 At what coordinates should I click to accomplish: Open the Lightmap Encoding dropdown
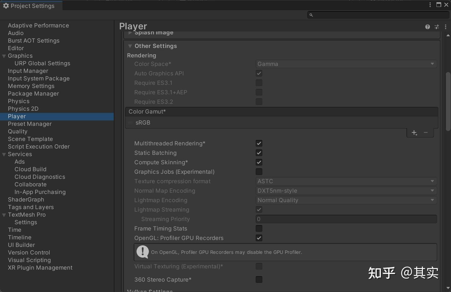(x=346, y=200)
